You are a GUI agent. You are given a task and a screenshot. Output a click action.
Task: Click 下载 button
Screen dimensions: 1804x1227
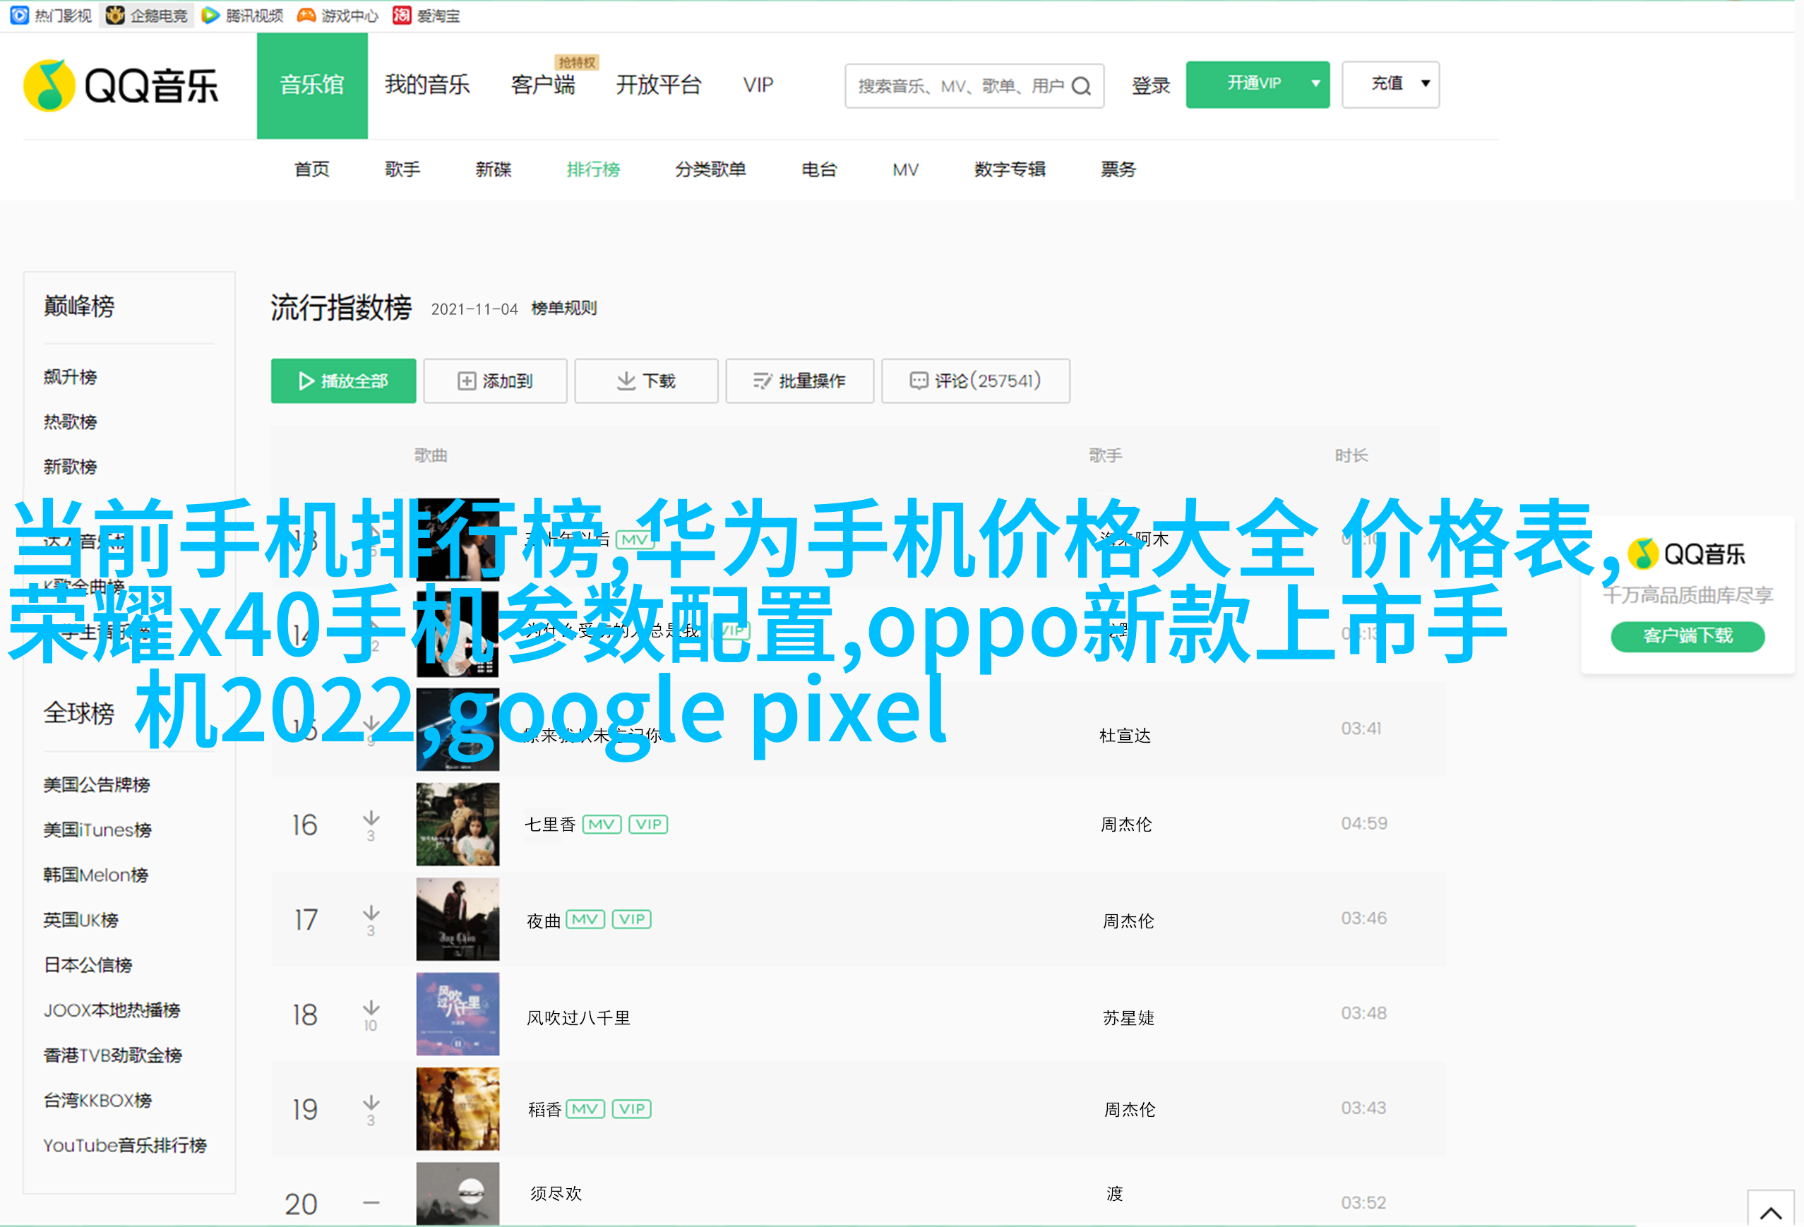[647, 381]
